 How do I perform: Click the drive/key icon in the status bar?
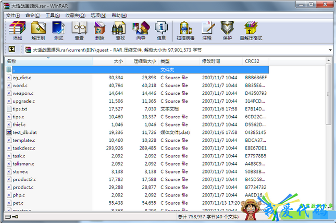click(12, 217)
